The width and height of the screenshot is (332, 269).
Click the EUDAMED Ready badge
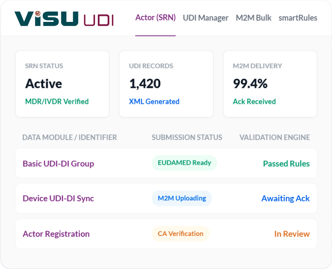pos(184,163)
